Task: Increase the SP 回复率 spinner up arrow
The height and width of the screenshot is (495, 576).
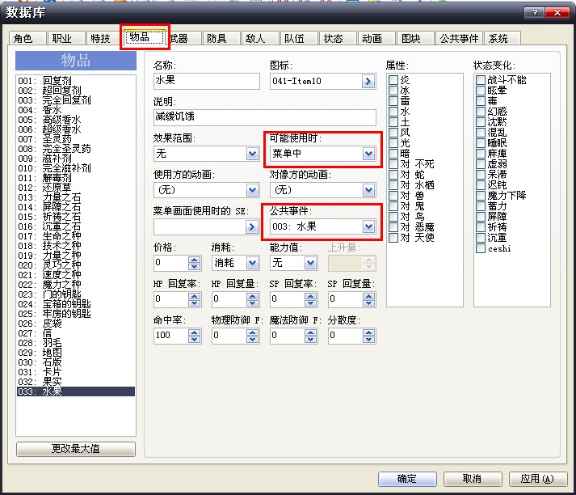Action: [x=310, y=296]
